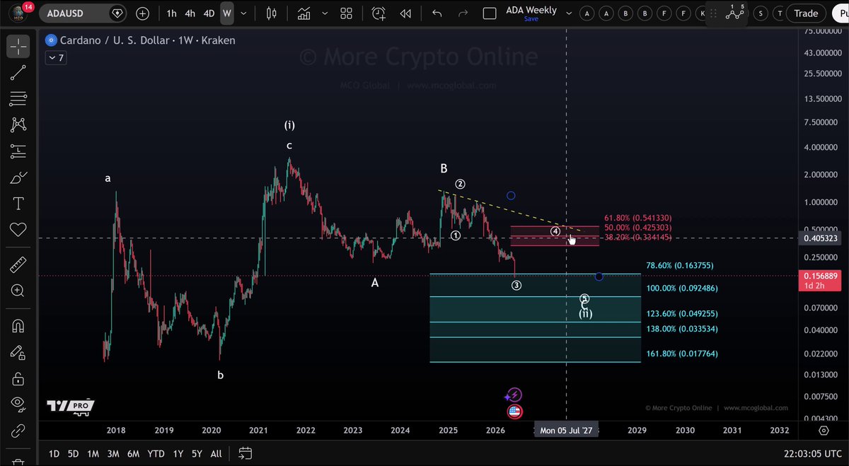849x466 pixels.
Task: Click the US flag economic event marker
Action: click(x=514, y=412)
